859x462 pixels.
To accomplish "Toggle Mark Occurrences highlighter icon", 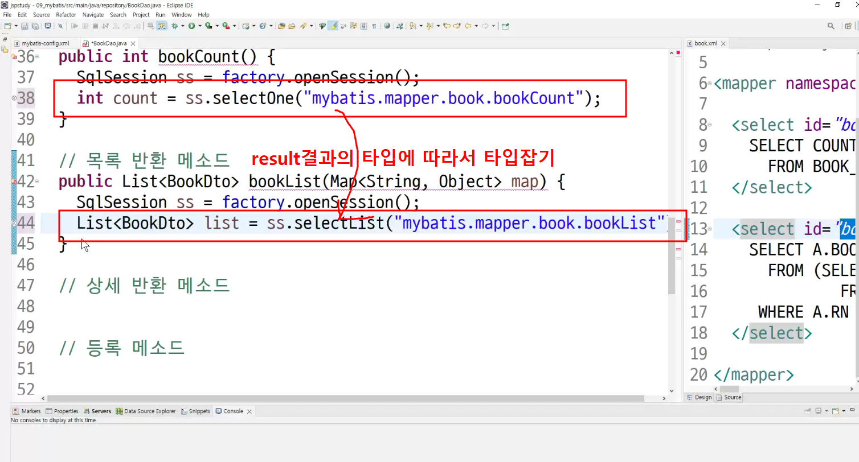I will click(333, 26).
